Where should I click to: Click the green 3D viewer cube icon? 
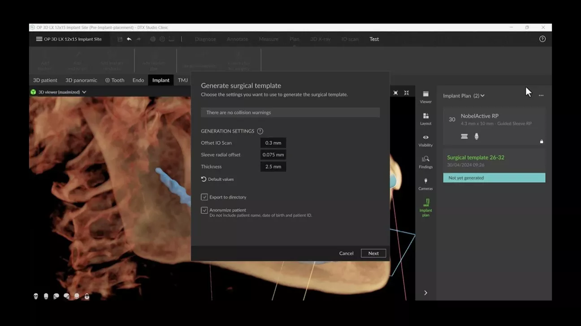click(33, 92)
